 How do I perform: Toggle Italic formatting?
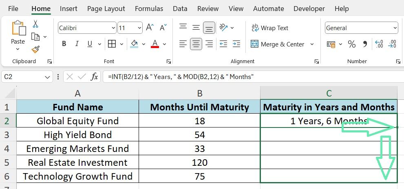77,44
